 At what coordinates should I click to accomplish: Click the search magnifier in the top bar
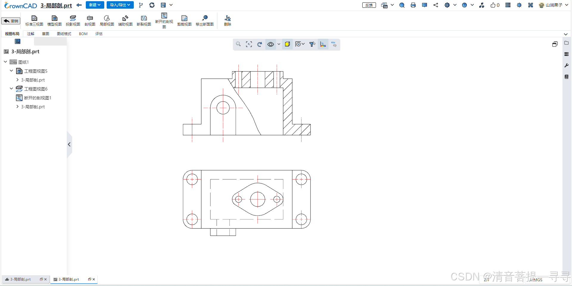point(402,5)
